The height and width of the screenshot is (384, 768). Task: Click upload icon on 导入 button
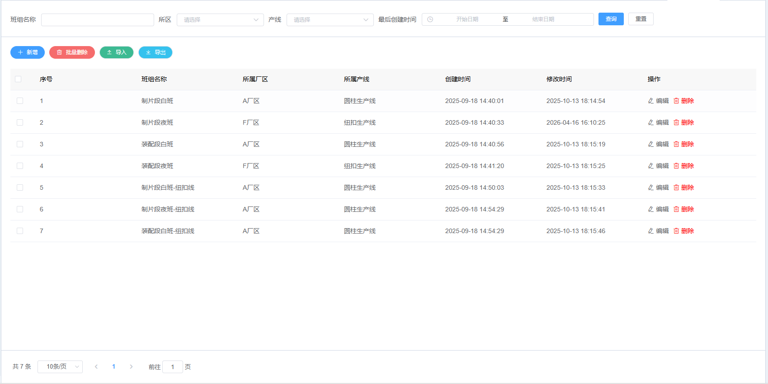[109, 52]
